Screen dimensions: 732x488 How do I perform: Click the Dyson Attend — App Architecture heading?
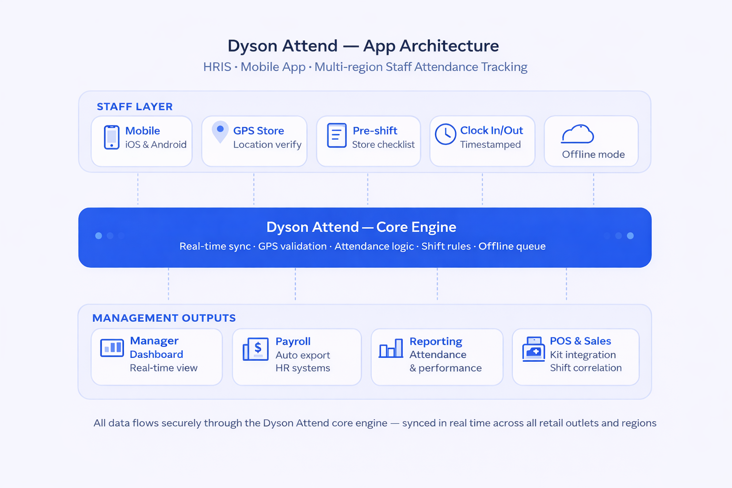[x=363, y=46]
